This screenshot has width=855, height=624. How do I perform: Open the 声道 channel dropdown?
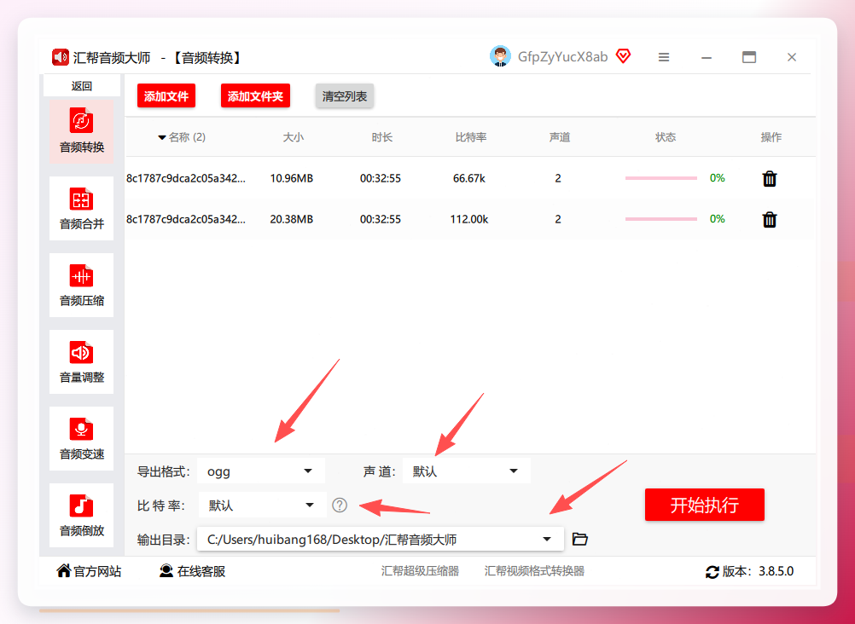click(x=466, y=471)
